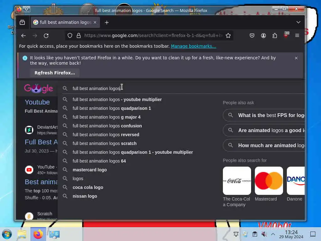321x241 pixels.
Task: Open the Windows Start orb
Action: point(7,234)
